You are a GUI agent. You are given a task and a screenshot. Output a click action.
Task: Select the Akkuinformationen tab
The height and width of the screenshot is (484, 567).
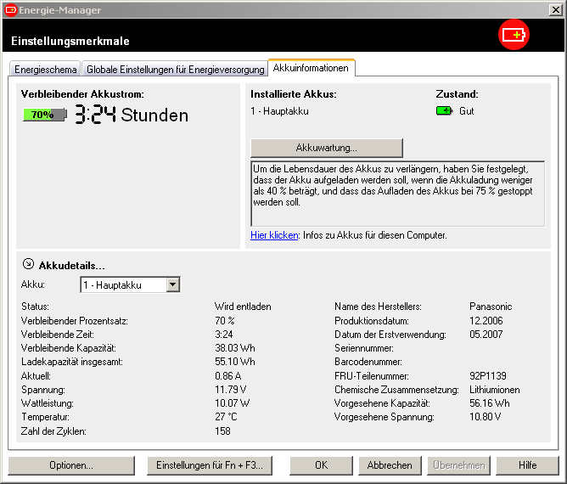point(311,68)
